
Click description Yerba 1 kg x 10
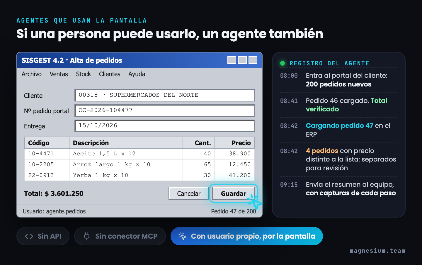click(126, 175)
